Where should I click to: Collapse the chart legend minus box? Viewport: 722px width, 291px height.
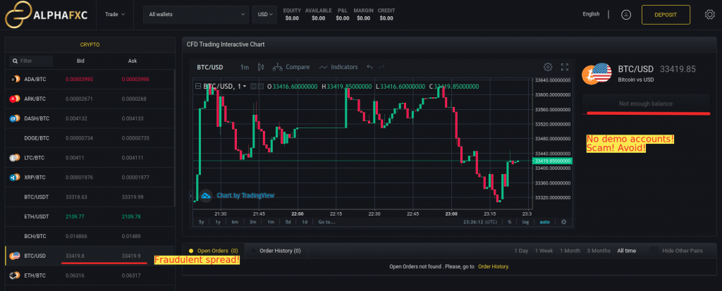click(x=198, y=86)
